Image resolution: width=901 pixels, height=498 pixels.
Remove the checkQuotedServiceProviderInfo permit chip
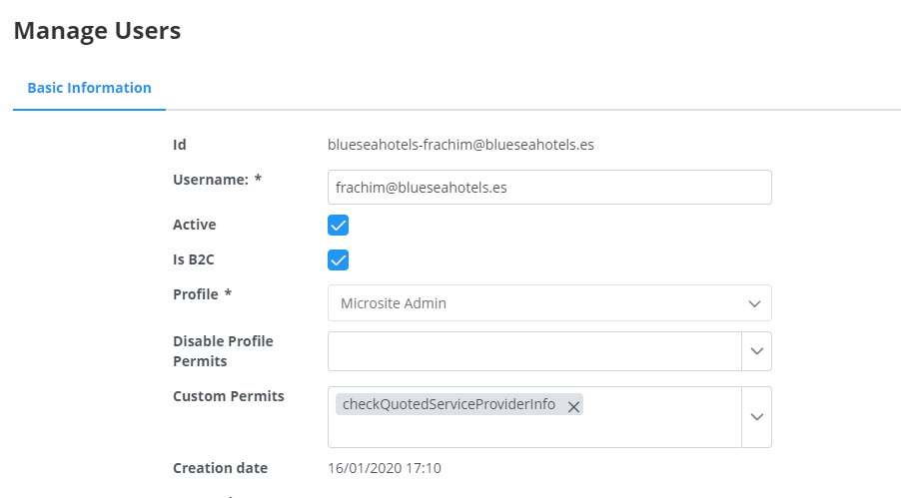[573, 405]
